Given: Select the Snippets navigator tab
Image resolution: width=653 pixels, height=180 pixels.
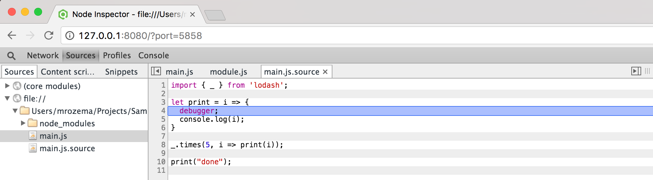Looking at the screenshot, I should pos(121,72).
